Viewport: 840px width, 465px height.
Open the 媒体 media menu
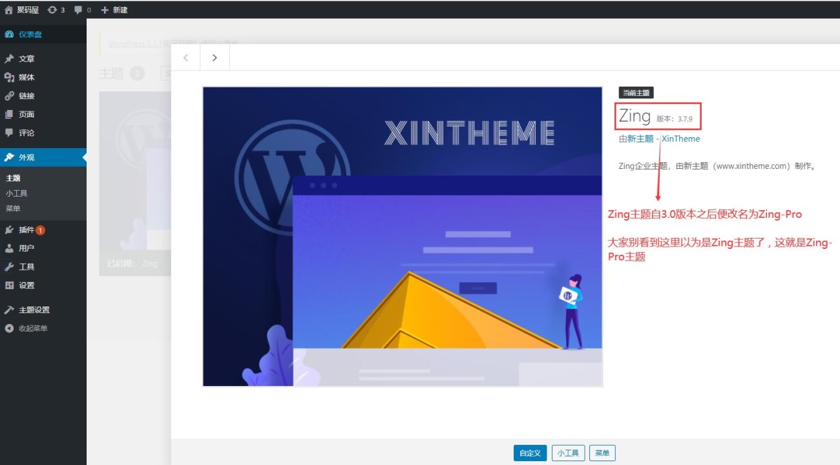tap(43, 78)
